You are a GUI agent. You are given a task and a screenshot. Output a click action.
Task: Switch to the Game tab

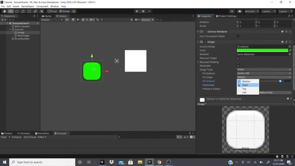[47, 16]
